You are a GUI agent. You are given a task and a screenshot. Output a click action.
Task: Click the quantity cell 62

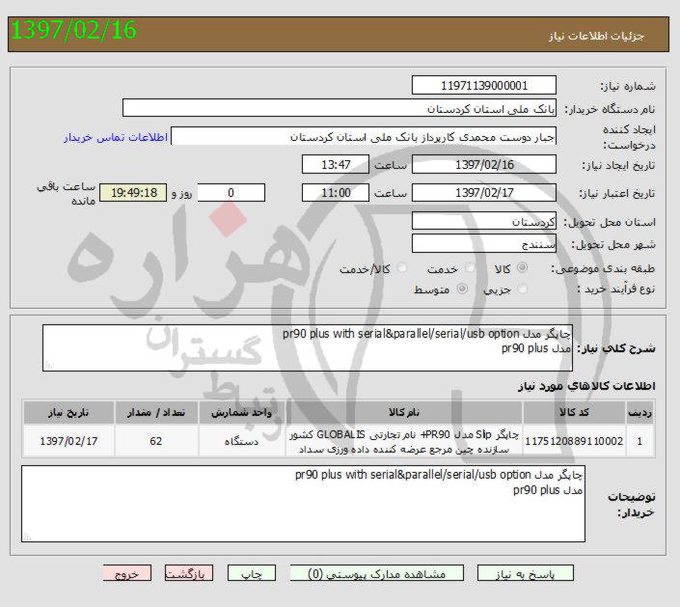156,441
